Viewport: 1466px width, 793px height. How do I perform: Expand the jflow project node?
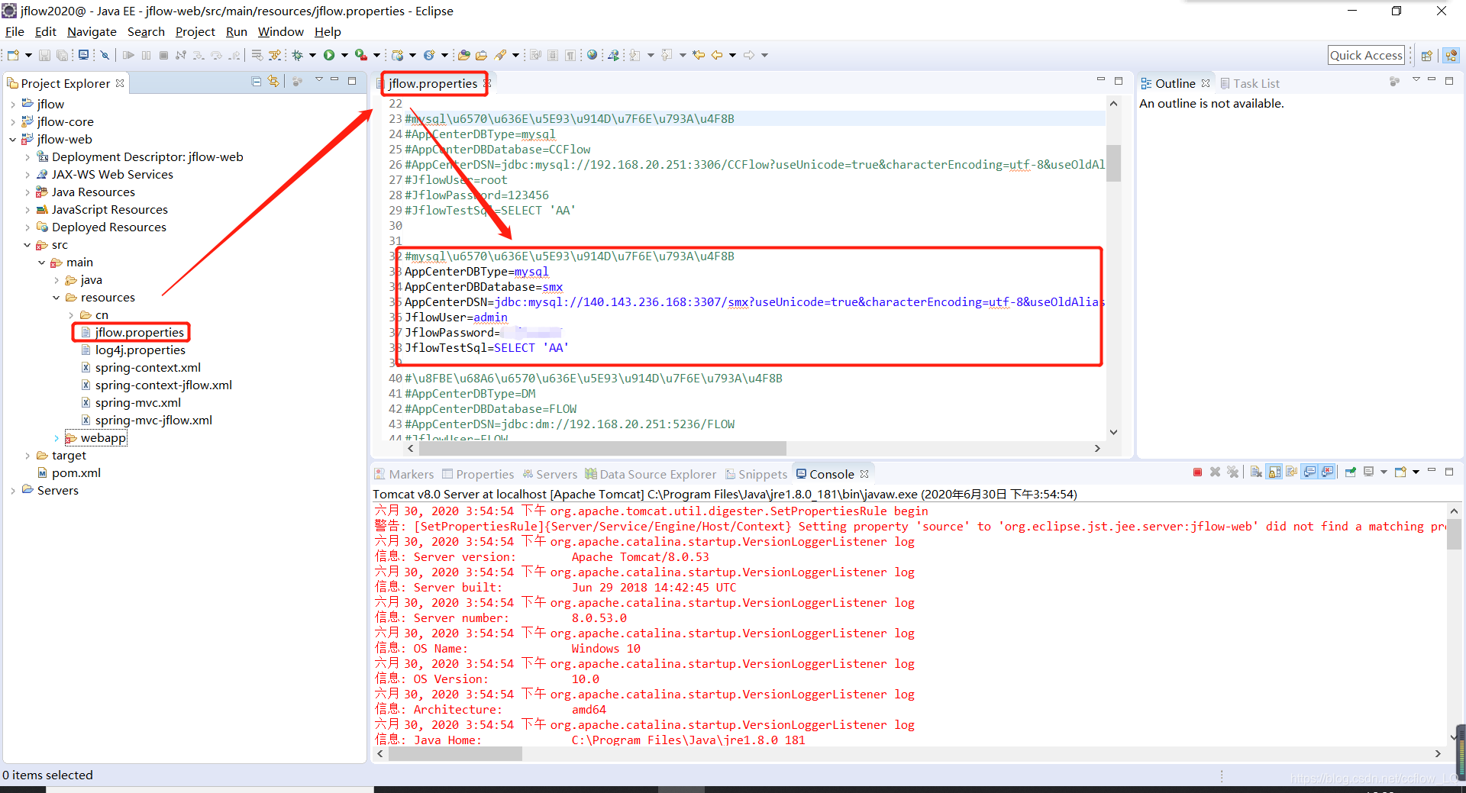coord(13,105)
